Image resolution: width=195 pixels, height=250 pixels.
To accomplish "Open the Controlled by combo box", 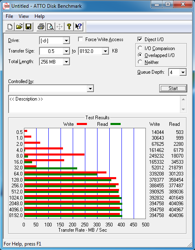I will [x=51, y=88].
